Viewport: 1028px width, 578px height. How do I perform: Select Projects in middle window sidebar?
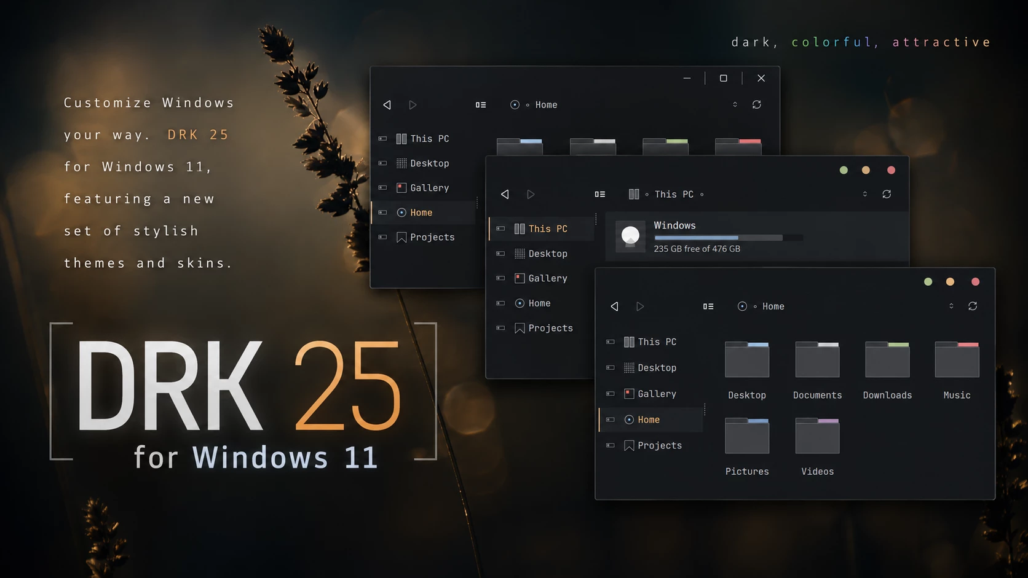click(544, 328)
